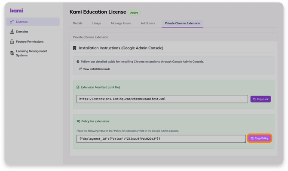The height and width of the screenshot is (171, 288).
Task: Click the manifest.xml URL field
Action: pos(162,99)
